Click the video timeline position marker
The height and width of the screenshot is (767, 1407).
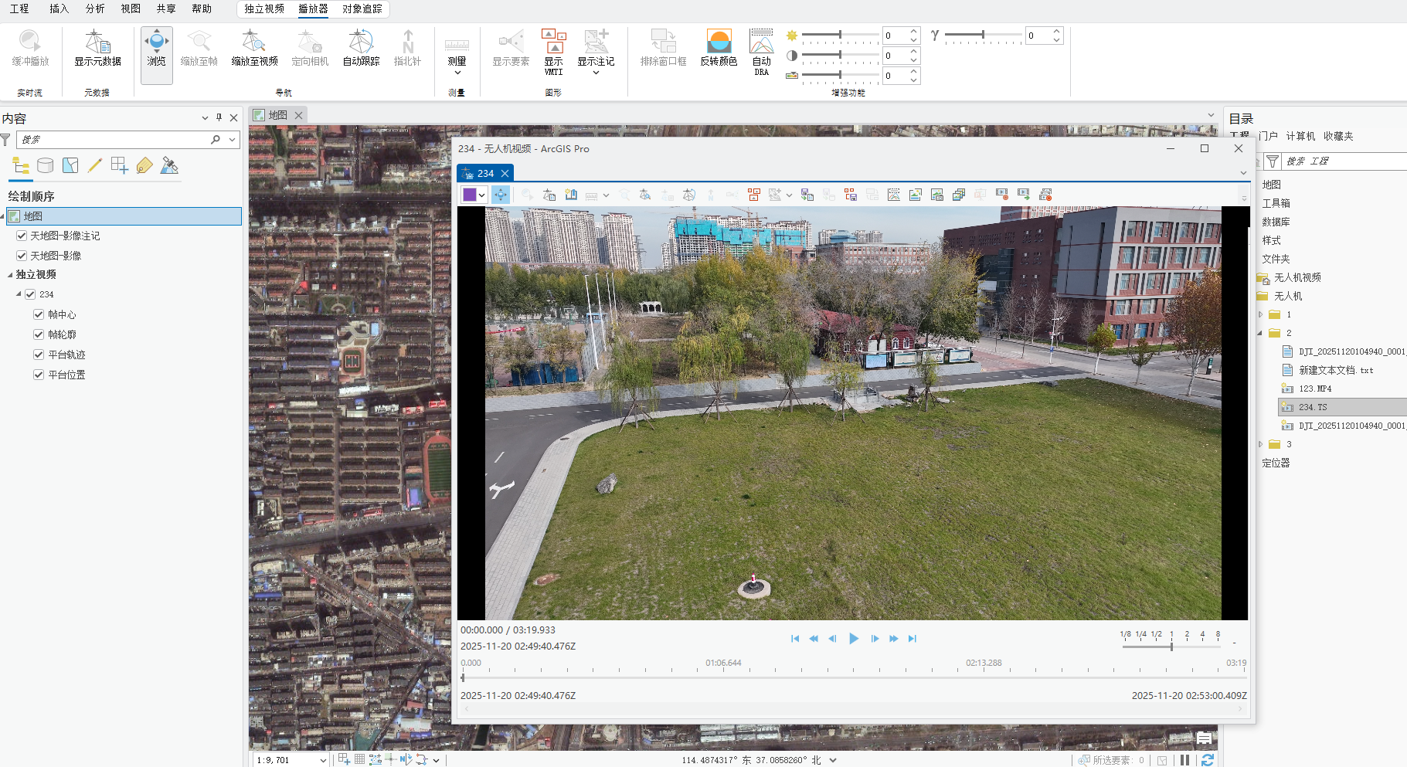pyautogui.click(x=463, y=677)
